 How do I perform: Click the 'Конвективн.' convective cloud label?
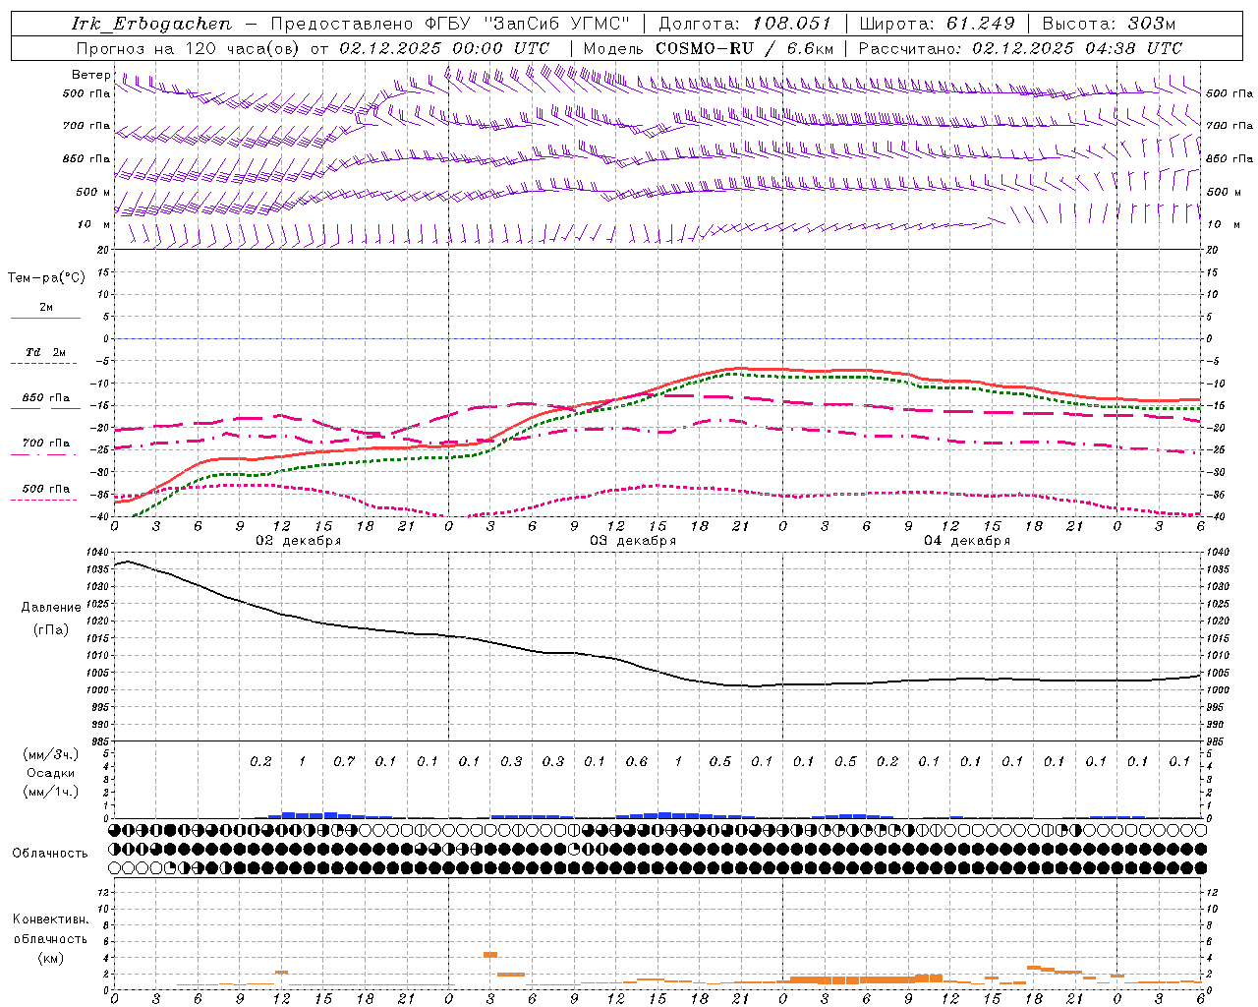[50, 919]
